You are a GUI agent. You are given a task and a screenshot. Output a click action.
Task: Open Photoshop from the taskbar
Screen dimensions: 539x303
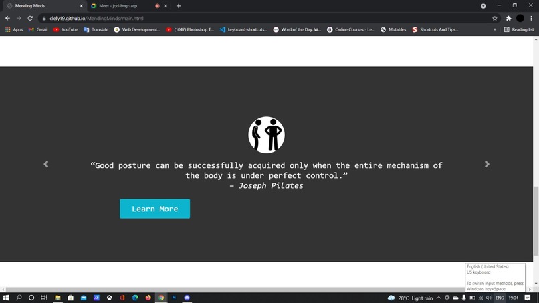(174, 298)
